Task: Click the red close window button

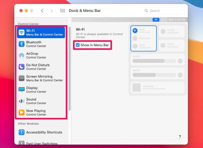Action: pos(21,11)
